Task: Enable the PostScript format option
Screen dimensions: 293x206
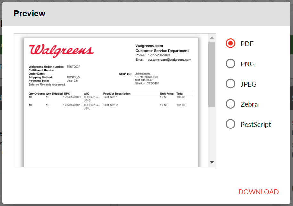Action: pos(231,124)
